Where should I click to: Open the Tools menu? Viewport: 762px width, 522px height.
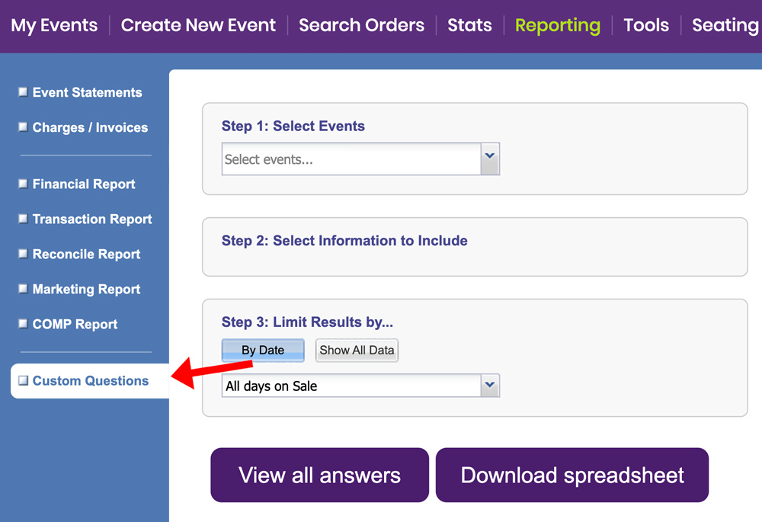(646, 25)
